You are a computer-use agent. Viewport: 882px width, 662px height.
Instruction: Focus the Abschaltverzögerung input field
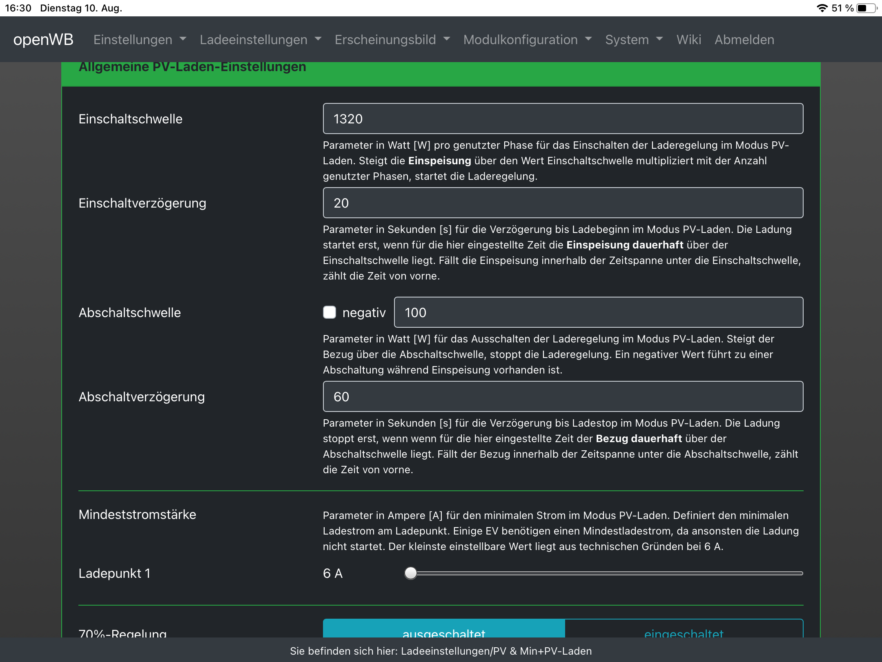point(563,396)
